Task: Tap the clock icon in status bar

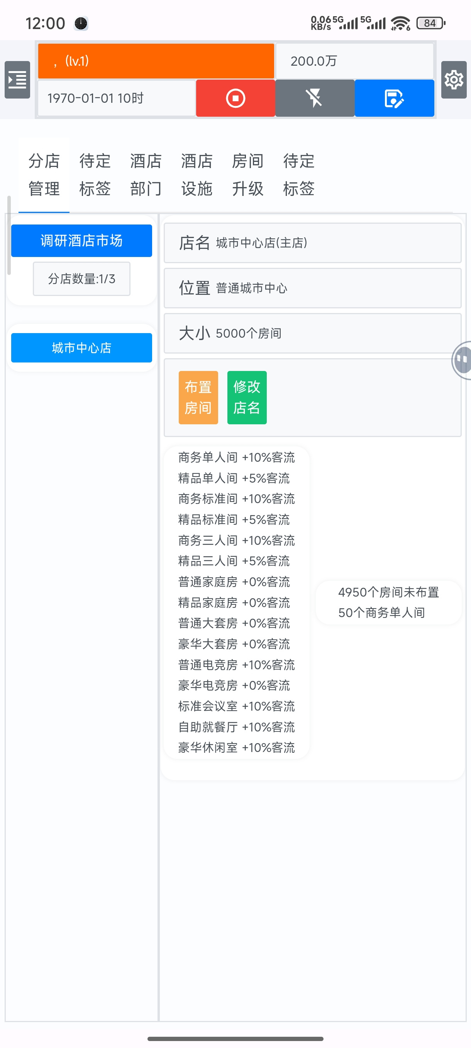Action: (x=81, y=23)
